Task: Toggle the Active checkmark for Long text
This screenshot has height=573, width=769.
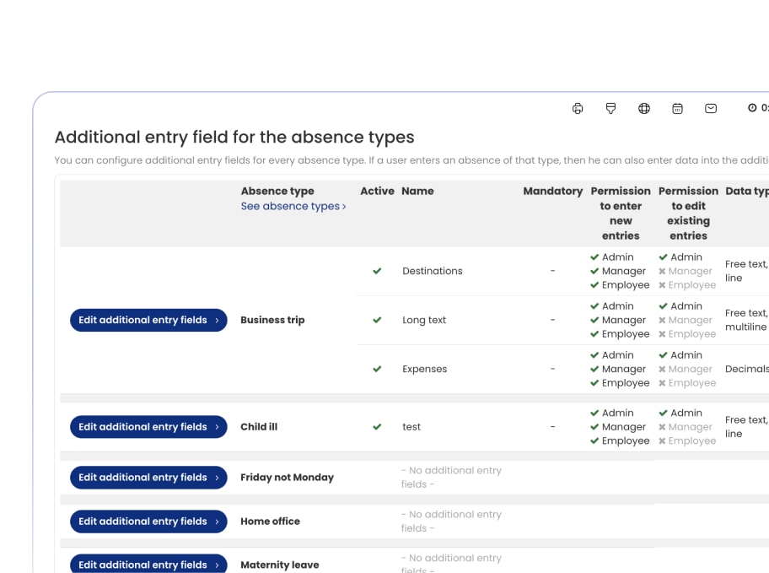Action: 377,320
